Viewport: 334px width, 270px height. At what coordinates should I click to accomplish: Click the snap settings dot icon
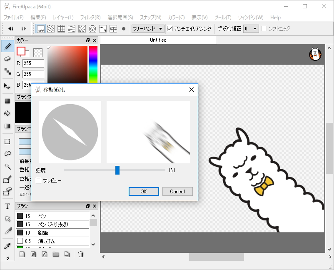124,29
